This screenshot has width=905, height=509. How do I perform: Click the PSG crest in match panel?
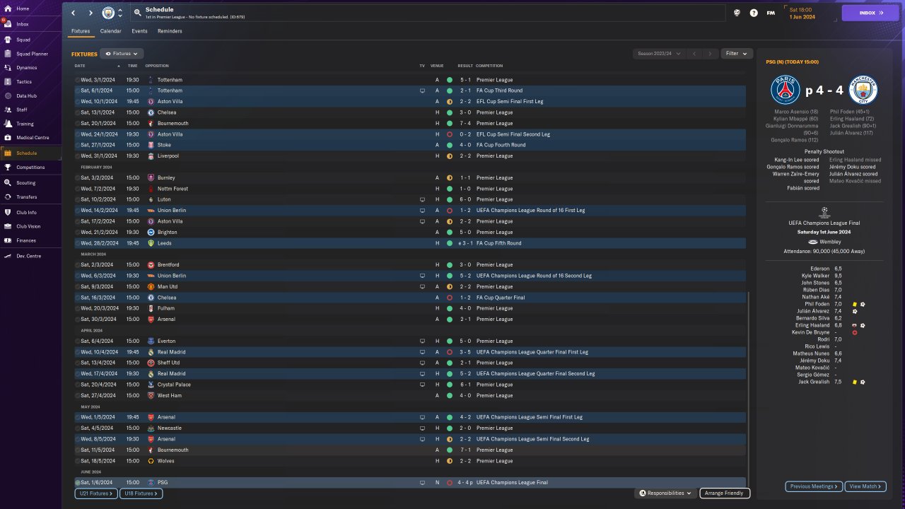coord(785,90)
